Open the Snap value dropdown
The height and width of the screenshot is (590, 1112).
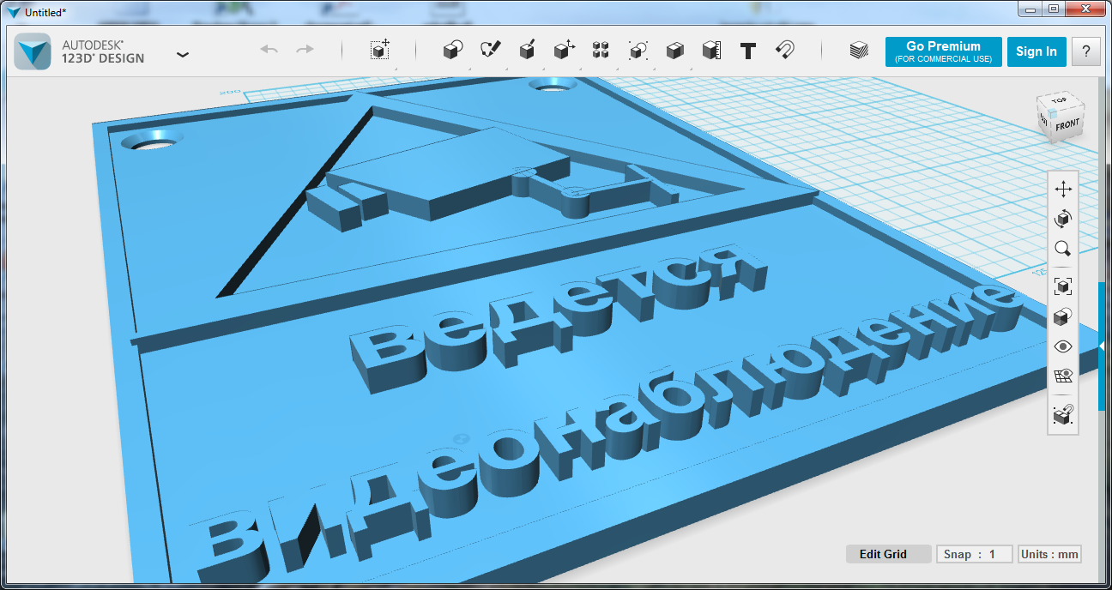pos(974,554)
